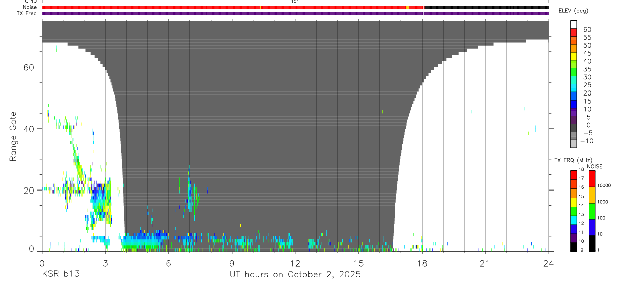
Task: Click the x-axis tick label '6'
Action: pyautogui.click(x=168, y=264)
